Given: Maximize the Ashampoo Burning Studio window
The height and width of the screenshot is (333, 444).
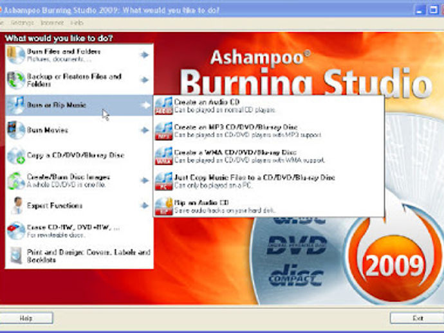Looking at the screenshot, I should pyautogui.click(x=433, y=10).
